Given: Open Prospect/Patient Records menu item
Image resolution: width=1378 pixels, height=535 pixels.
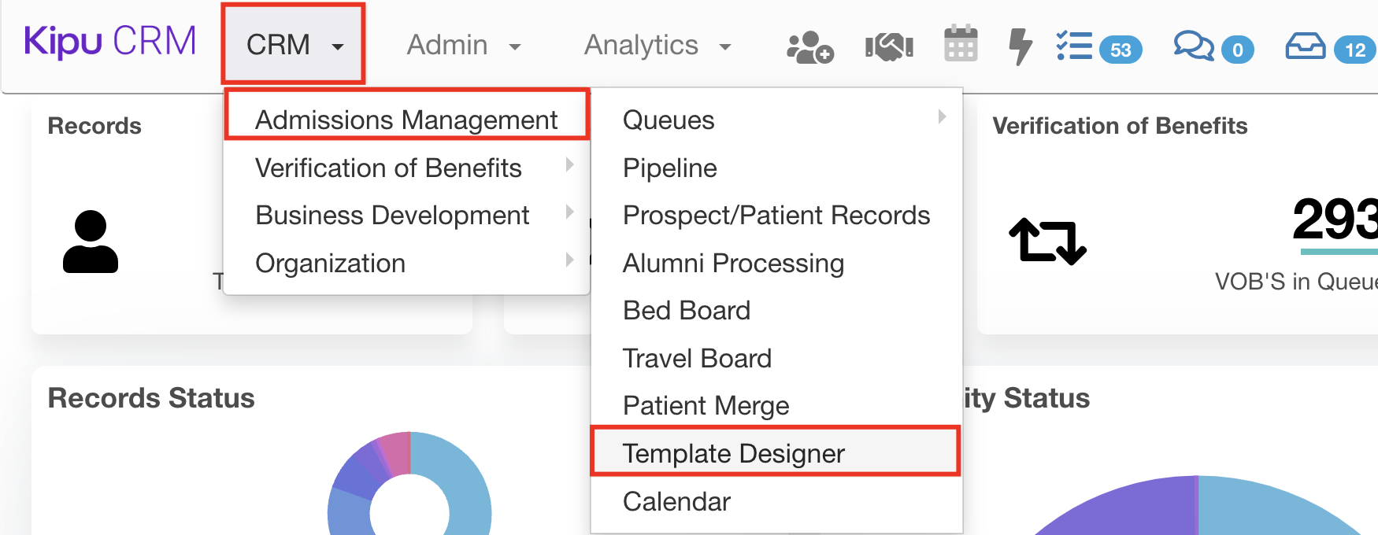Looking at the screenshot, I should point(776,216).
